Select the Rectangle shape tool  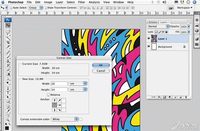8,101
